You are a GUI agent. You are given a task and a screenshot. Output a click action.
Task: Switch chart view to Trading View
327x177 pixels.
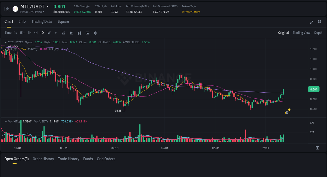(301, 33)
